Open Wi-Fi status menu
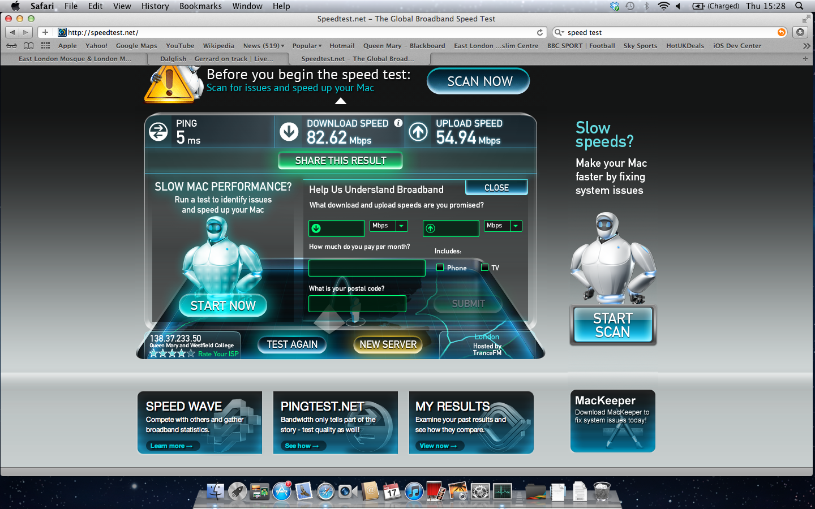The width and height of the screenshot is (815, 509). point(663,6)
